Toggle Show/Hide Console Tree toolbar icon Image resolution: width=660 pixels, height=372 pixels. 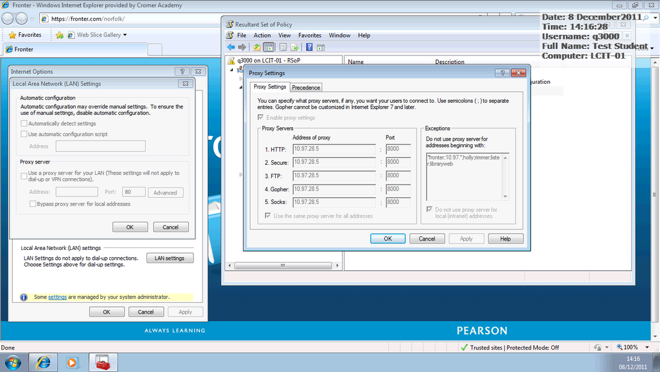click(269, 47)
